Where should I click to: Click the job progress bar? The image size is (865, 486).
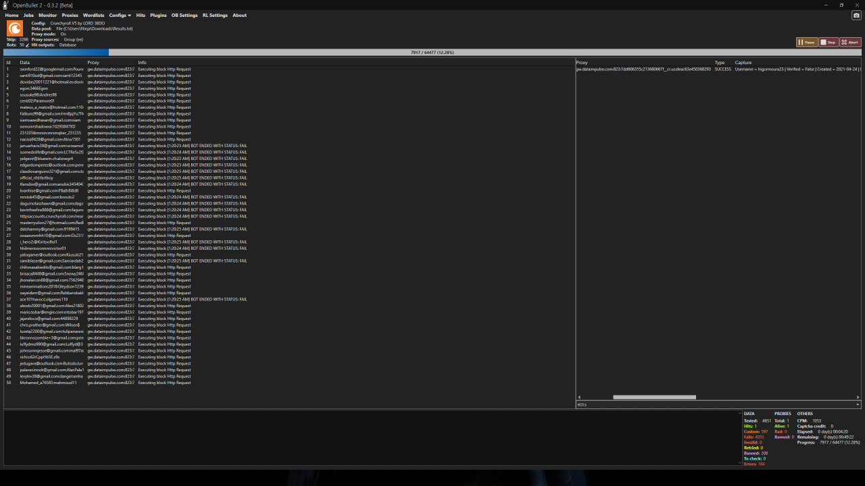[432, 52]
